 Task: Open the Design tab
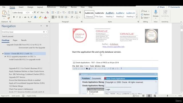pos(30,7)
